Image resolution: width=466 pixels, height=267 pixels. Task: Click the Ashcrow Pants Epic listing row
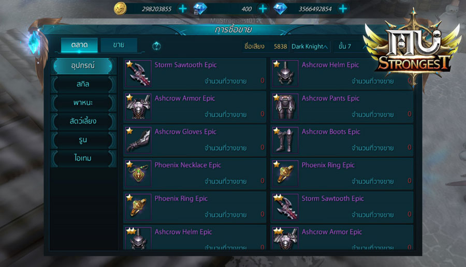point(342,107)
